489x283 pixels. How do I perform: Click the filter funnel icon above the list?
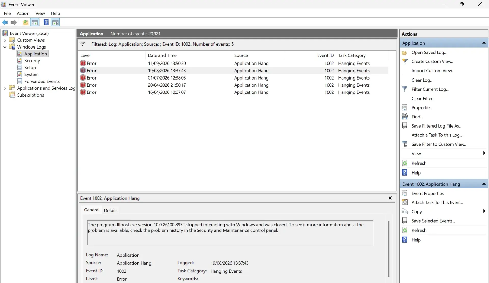coord(83,44)
